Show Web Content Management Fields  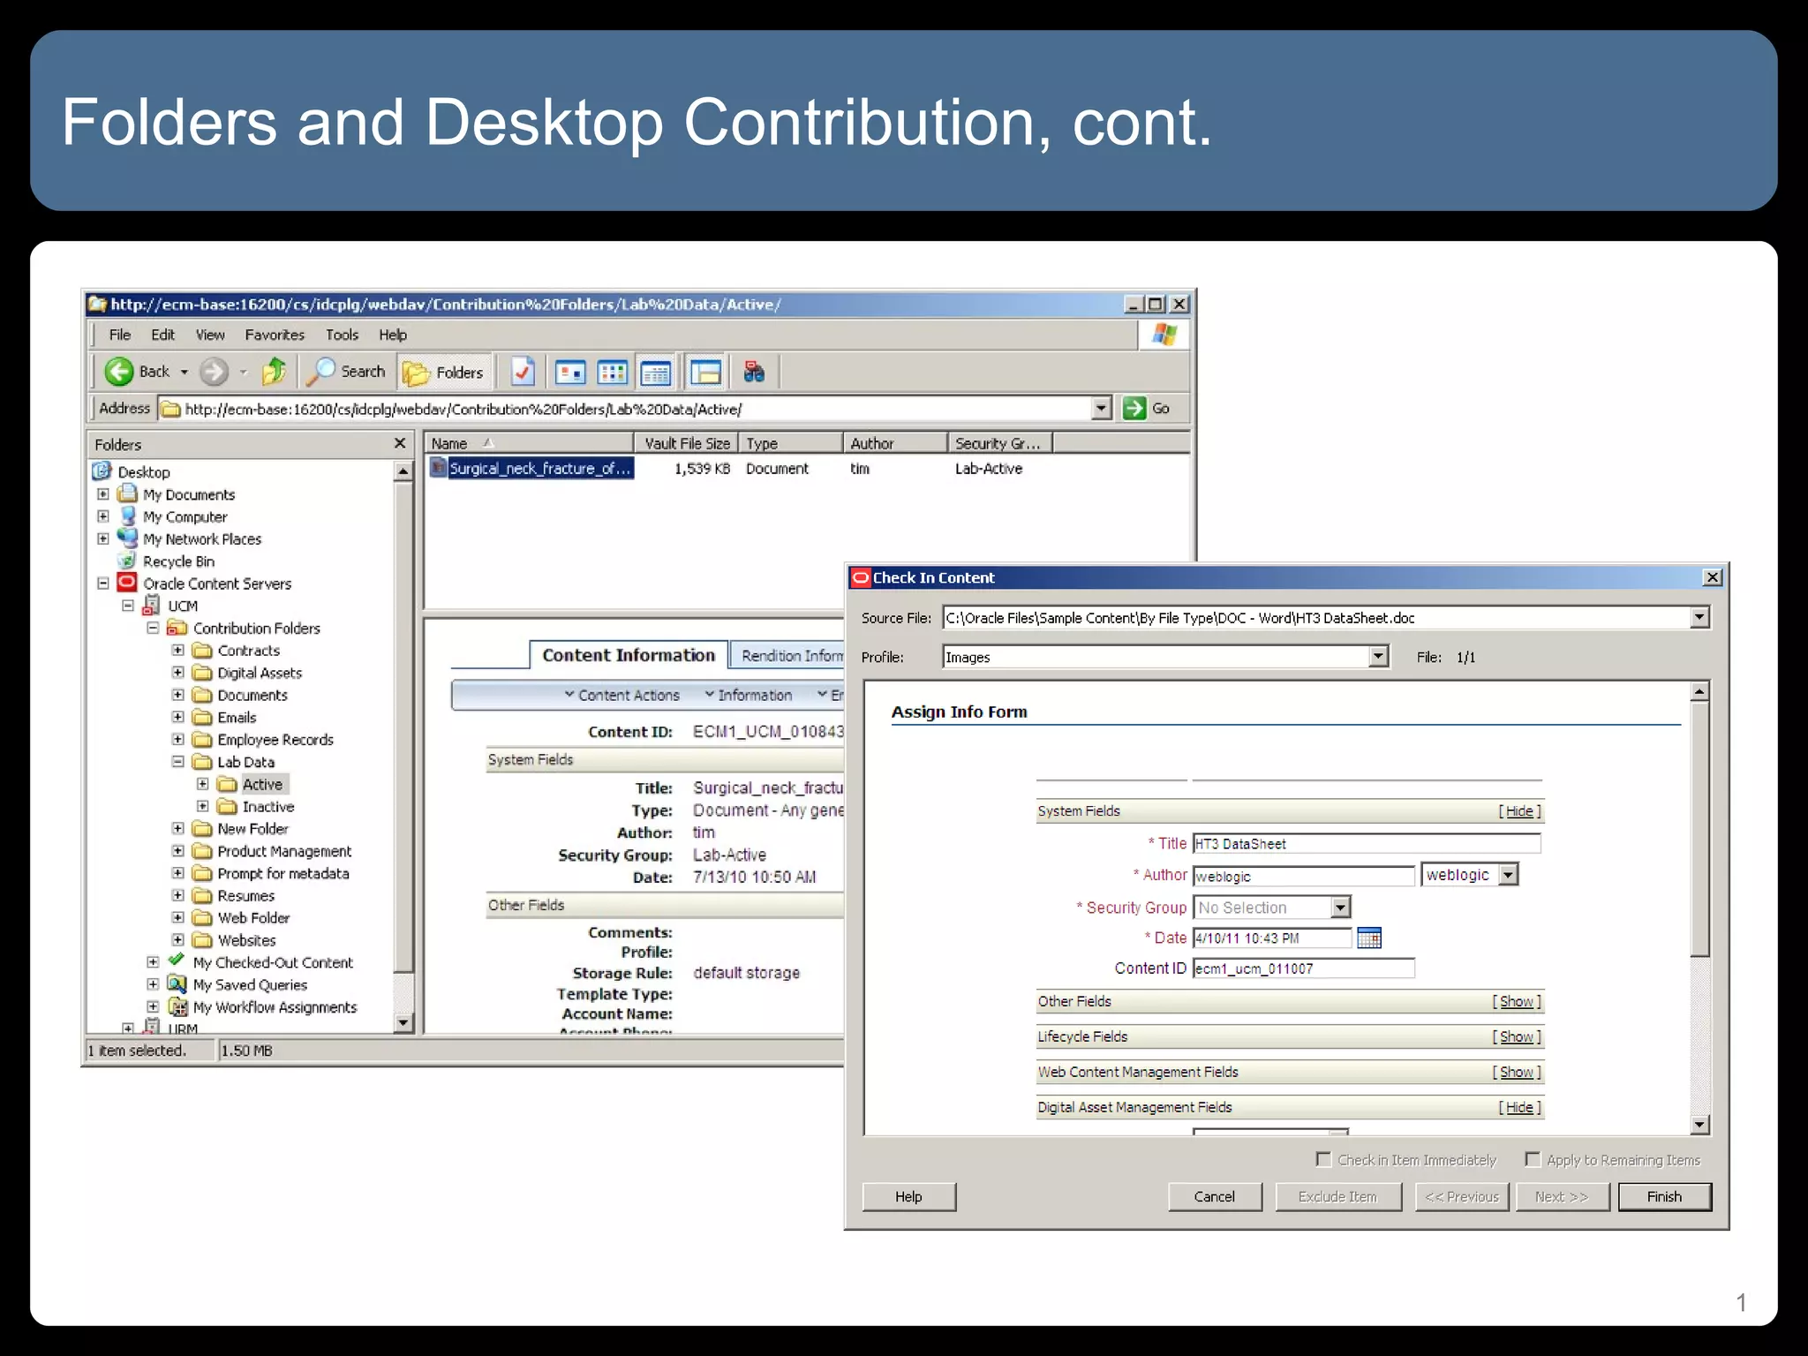[1517, 1072]
